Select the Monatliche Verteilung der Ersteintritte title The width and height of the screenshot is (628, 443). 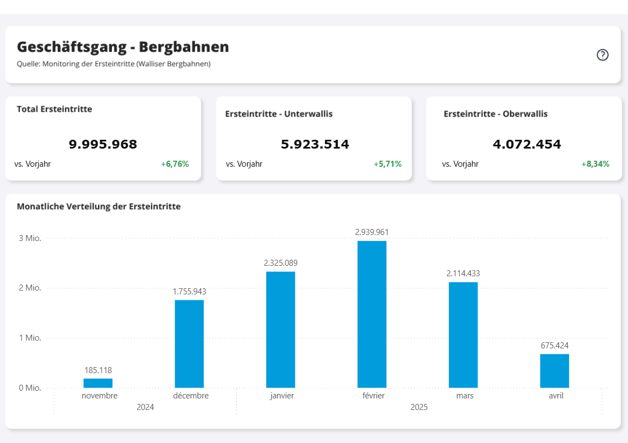pyautogui.click(x=99, y=207)
